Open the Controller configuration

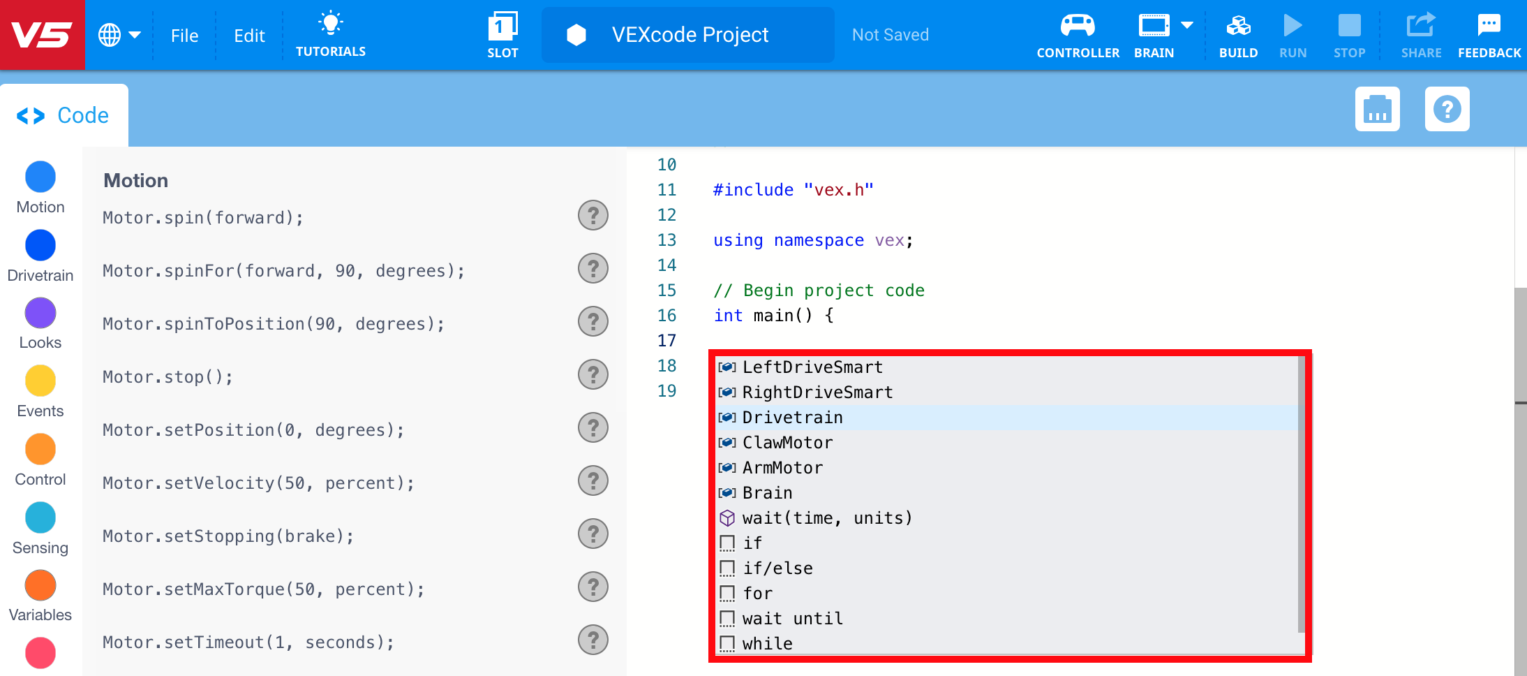tap(1077, 34)
